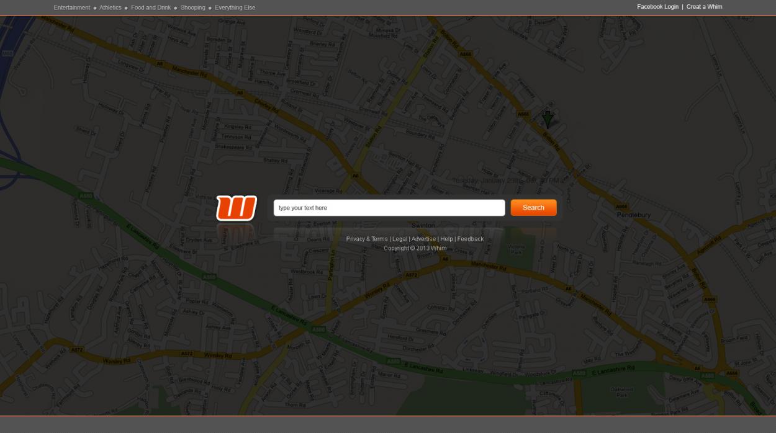Click the Pendlebury label on the map

coord(633,215)
